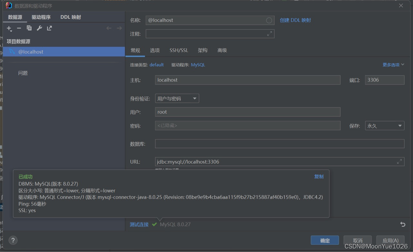The height and width of the screenshot is (252, 413).
Task: Make data source global export icon
Action: 49,28
